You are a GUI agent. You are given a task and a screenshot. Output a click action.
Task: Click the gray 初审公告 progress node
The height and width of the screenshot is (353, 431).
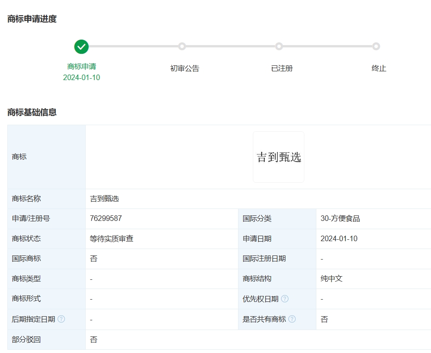point(182,46)
